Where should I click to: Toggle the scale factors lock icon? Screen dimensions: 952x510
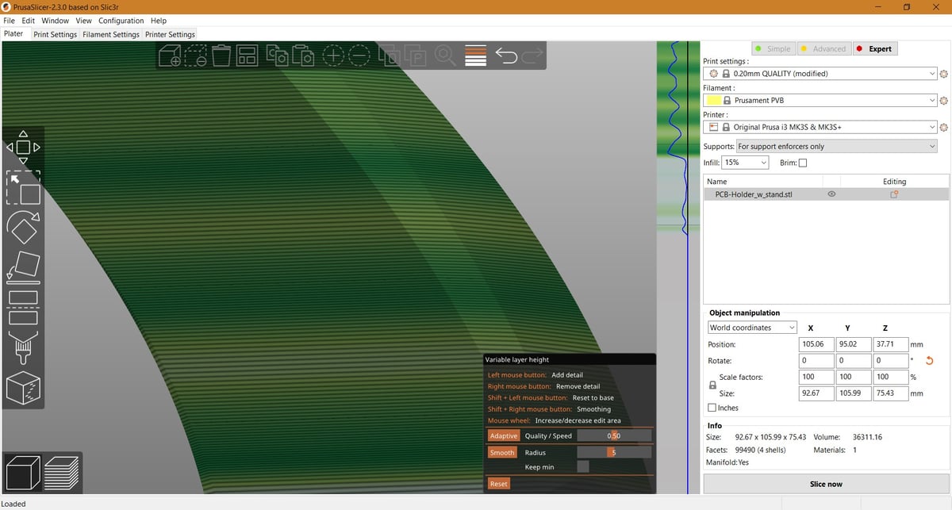712,385
